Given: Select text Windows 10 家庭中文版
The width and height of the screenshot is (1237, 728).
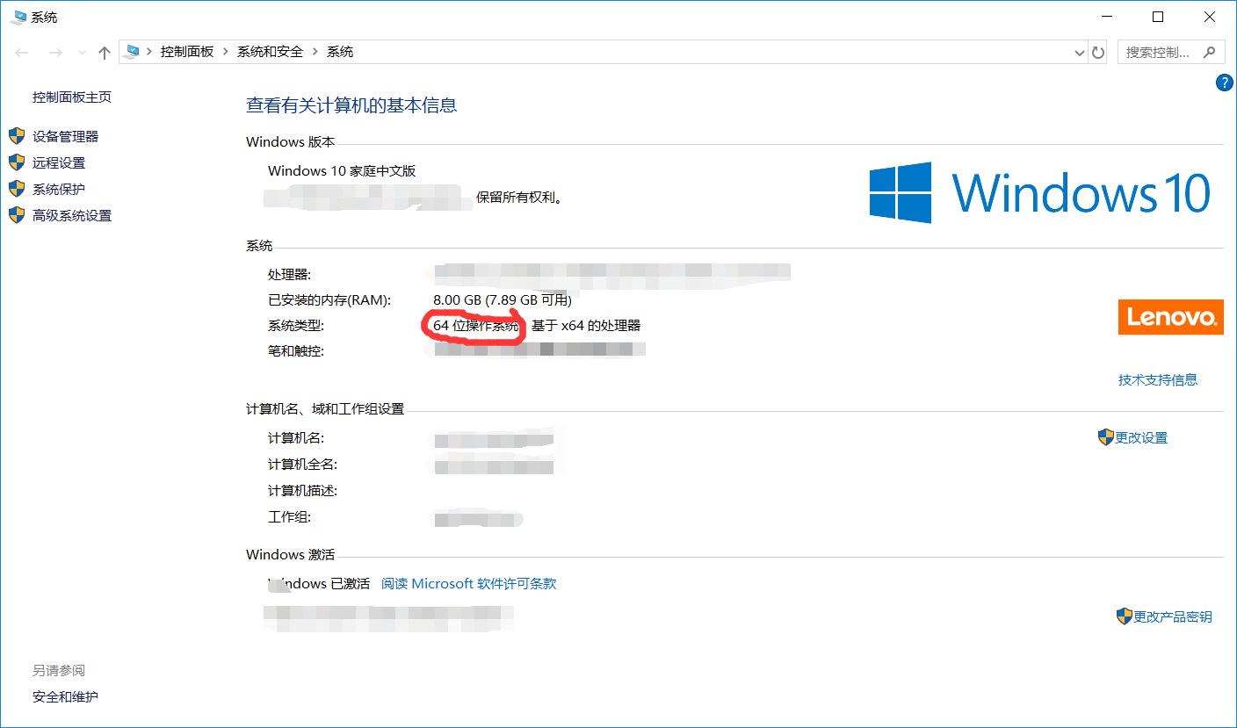Looking at the screenshot, I should click(x=342, y=170).
